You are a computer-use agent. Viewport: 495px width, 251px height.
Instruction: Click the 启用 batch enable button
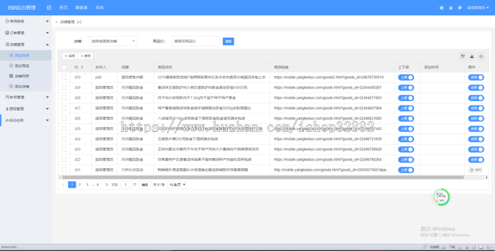70,56
